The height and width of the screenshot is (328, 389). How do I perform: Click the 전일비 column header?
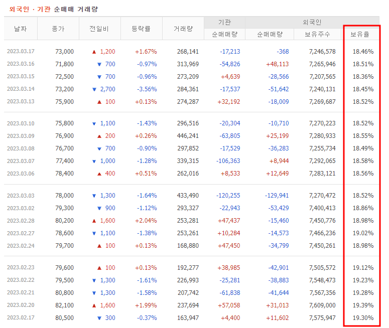99,29
